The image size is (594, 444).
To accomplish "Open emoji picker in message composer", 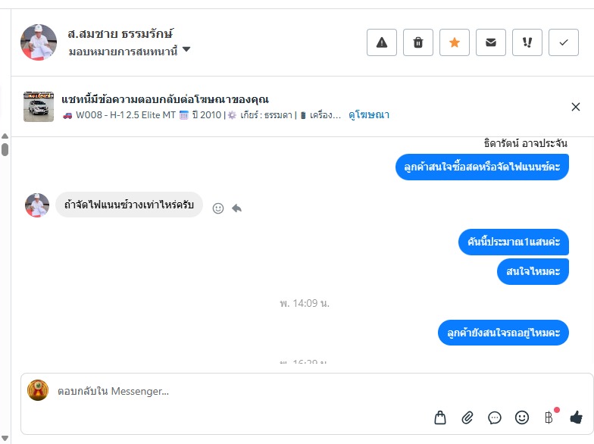I will (x=522, y=417).
